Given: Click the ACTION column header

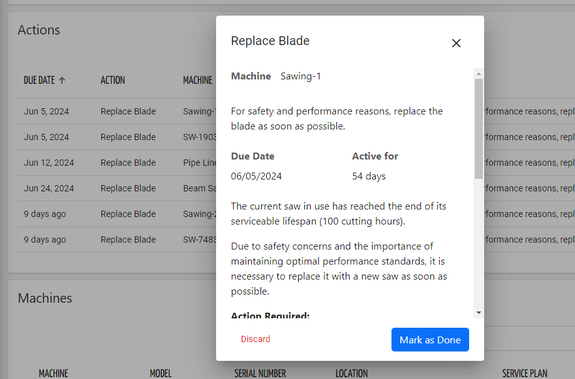Looking at the screenshot, I should pos(113,80).
